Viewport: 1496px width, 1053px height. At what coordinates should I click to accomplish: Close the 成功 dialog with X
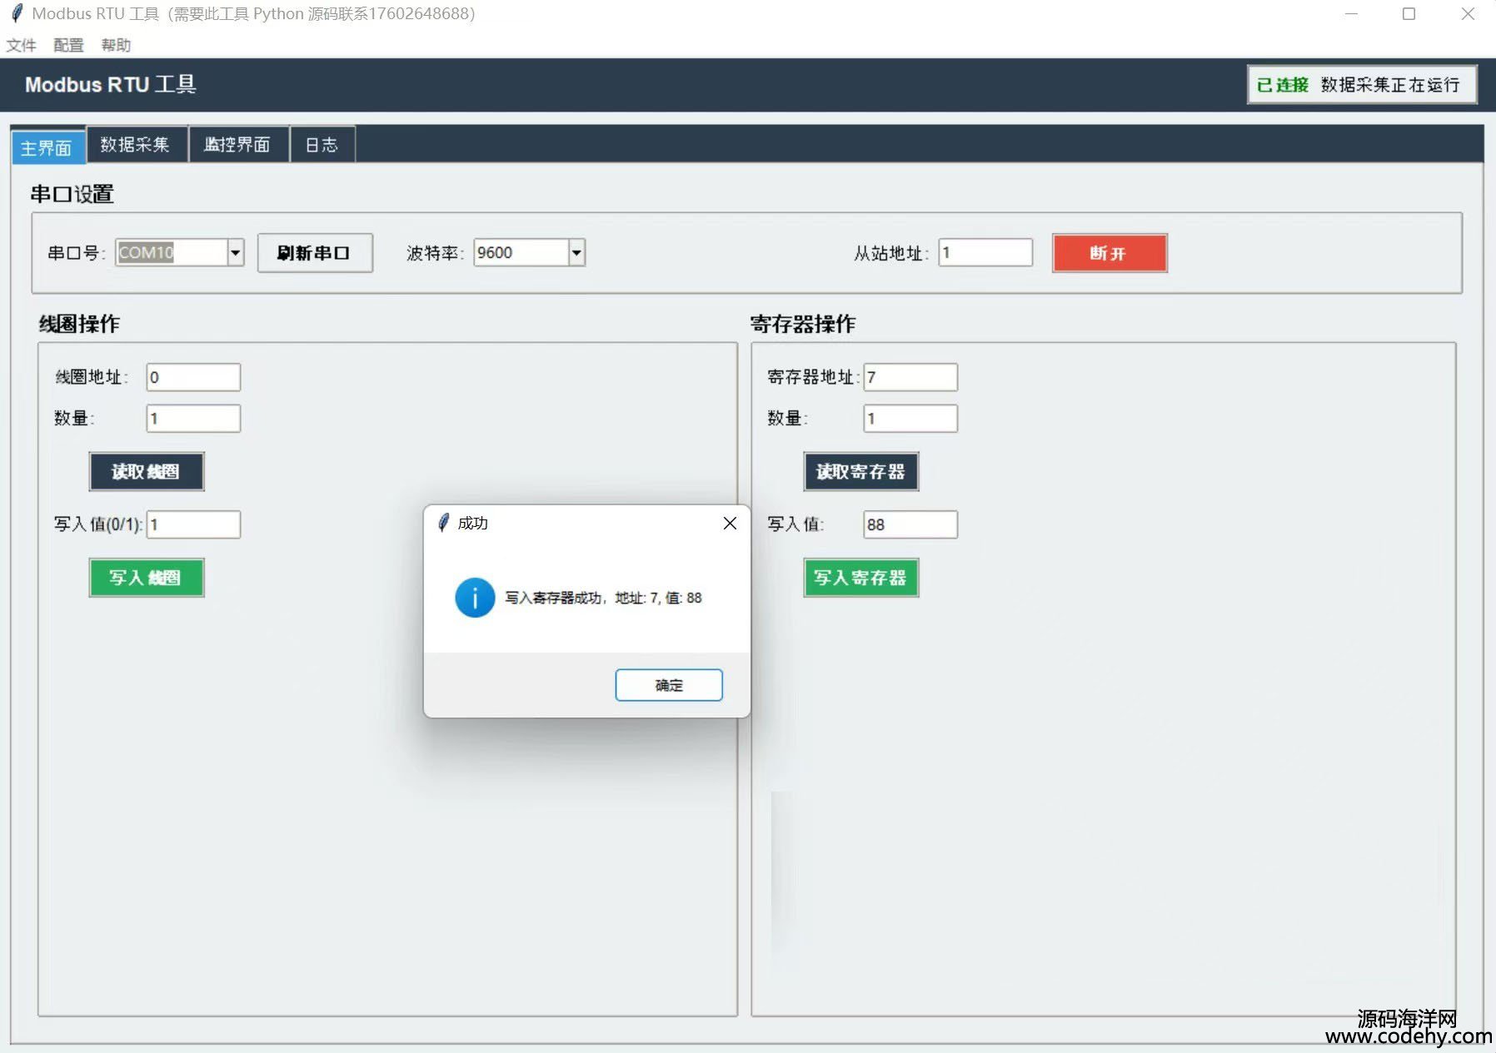(730, 524)
